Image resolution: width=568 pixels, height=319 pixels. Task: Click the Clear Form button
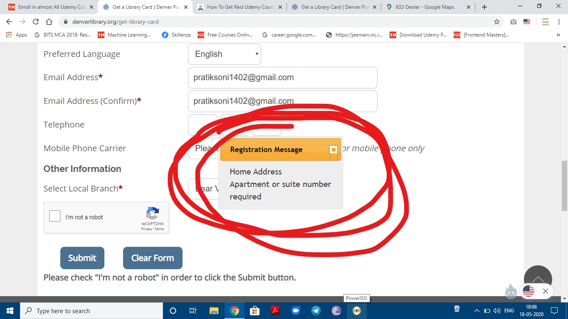tap(153, 258)
